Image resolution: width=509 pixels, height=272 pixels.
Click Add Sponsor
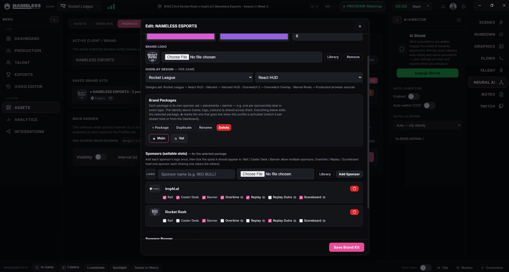(x=349, y=174)
